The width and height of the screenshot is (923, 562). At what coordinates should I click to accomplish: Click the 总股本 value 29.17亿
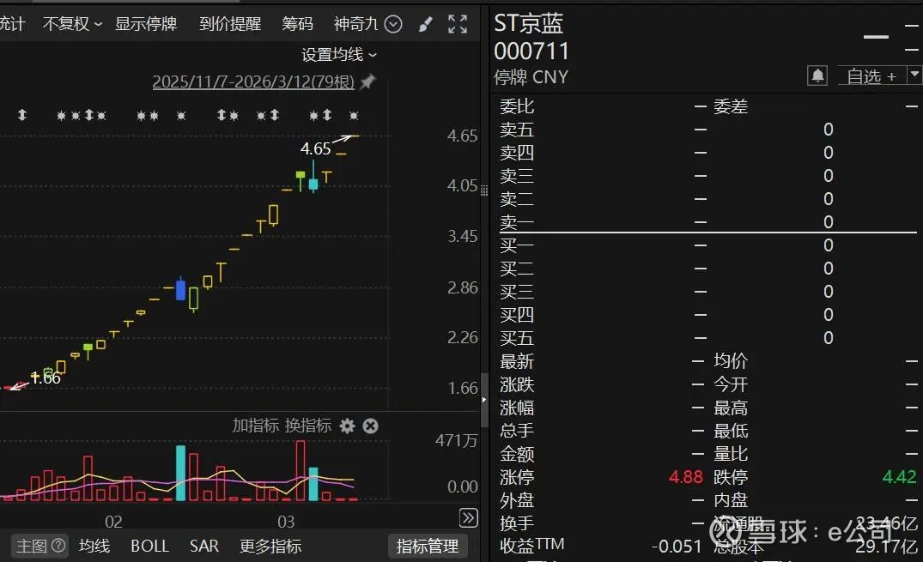point(886,547)
